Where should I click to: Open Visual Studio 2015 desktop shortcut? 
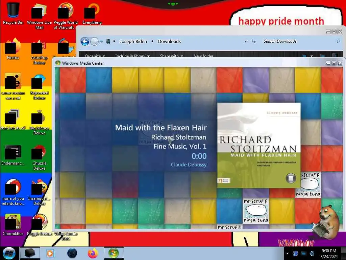pos(66,236)
